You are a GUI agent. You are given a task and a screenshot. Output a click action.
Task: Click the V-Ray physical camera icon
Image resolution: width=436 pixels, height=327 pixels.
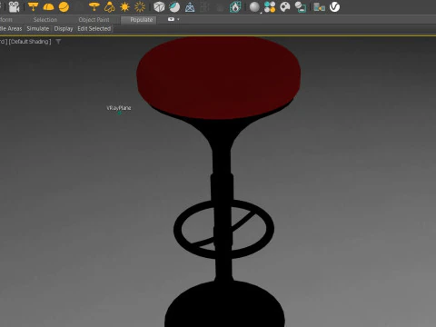pos(14,6)
